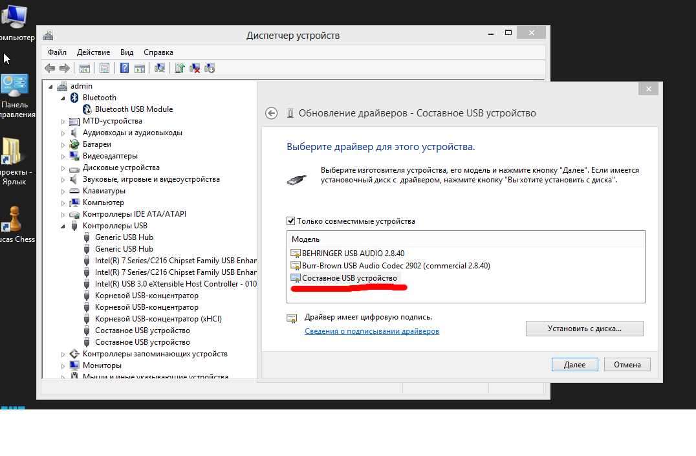Expand Аудиовходы и аудиовыходы node
The width and height of the screenshot is (696, 456).
click(63, 133)
